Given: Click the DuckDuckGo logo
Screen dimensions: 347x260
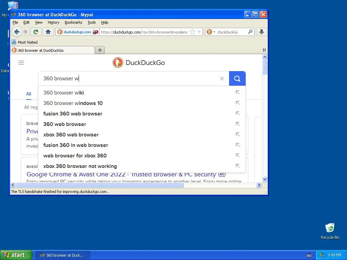Looking at the screenshot, I should [139, 63].
